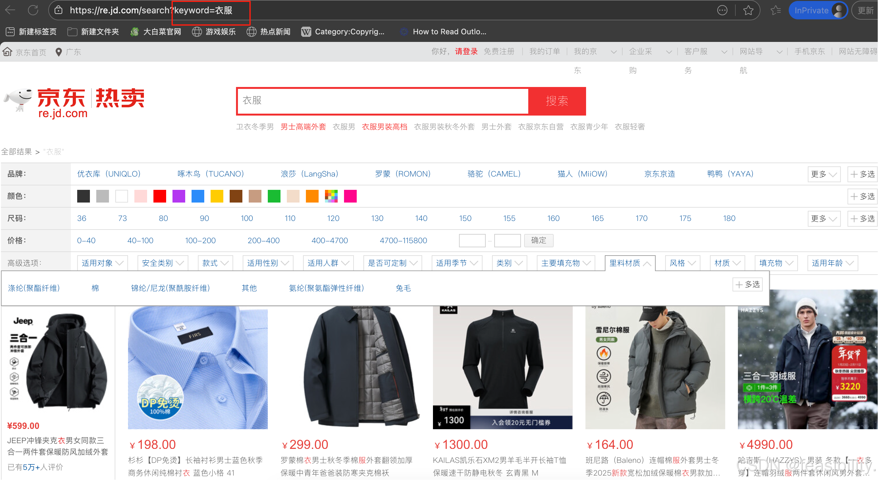Click the JD home house icon
878x480 pixels.
tap(8, 52)
